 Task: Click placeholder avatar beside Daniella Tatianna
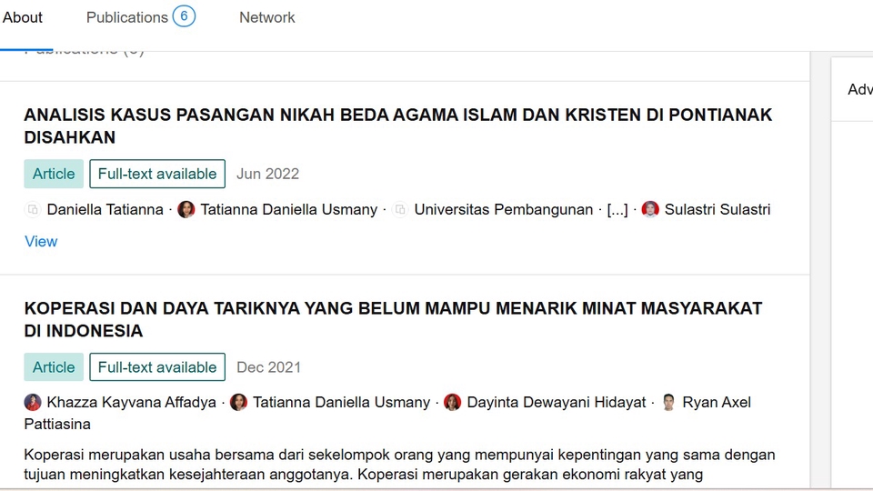(x=33, y=209)
